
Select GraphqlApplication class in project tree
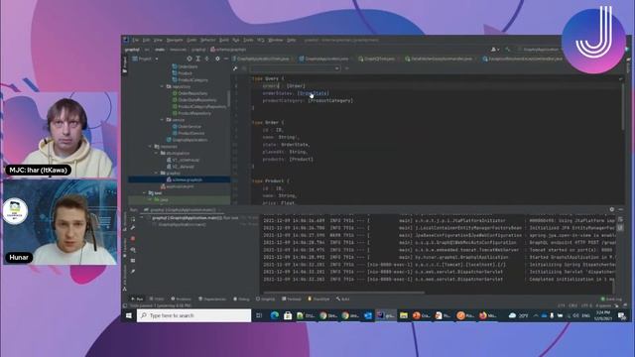pos(187,140)
